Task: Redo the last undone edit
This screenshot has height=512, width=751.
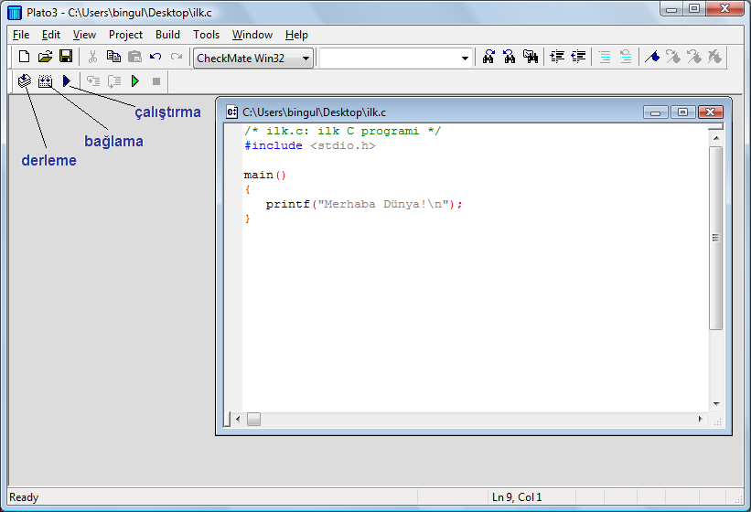Action: (177, 57)
